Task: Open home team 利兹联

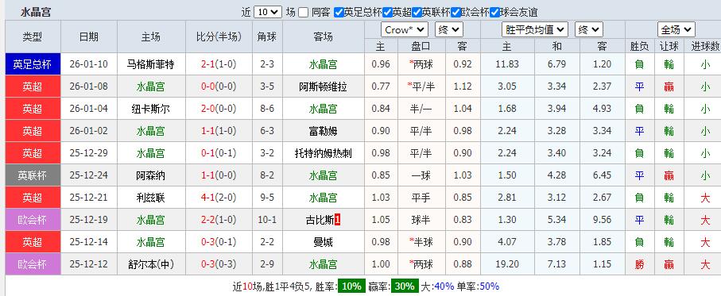Action: tap(151, 198)
